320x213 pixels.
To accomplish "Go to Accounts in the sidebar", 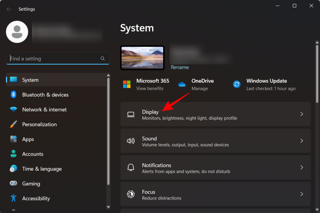I will [33, 154].
